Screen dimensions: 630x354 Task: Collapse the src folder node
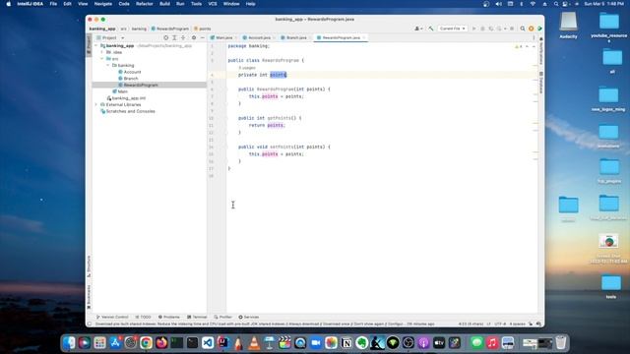pyautogui.click(x=102, y=59)
